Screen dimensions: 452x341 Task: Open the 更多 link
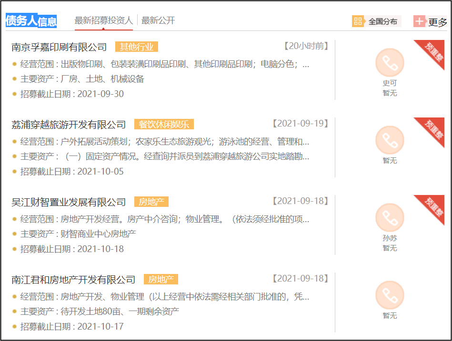[438, 22]
